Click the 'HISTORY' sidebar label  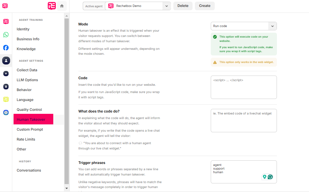(25, 161)
